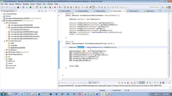
Task: Expand the Servers project node
Action: click(2, 16)
